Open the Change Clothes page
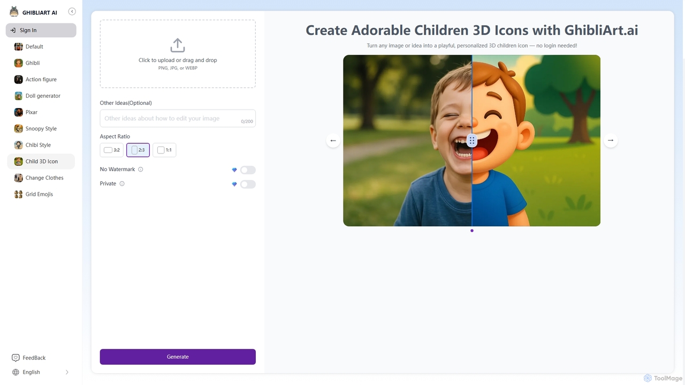Viewport: 685px width, 385px height. (x=41, y=178)
